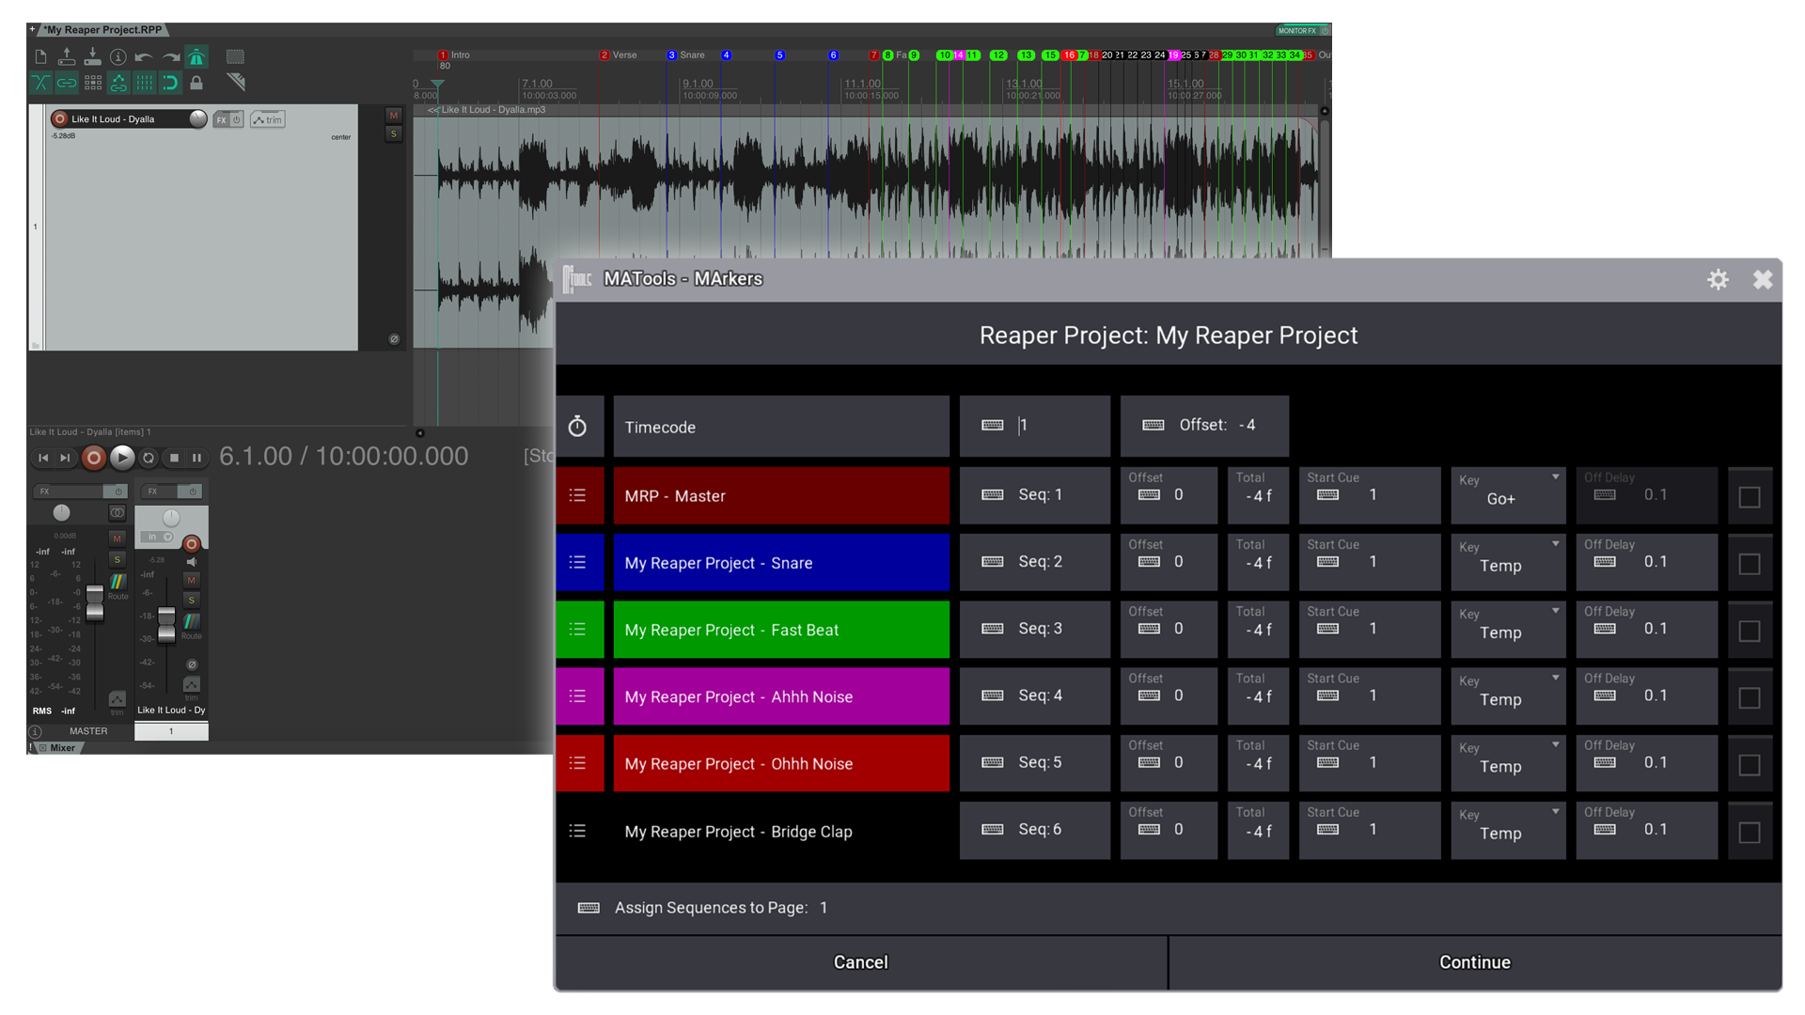The width and height of the screenshot is (1805, 1015).
Task: Solo the track with S button in arrange
Action: coord(394,133)
